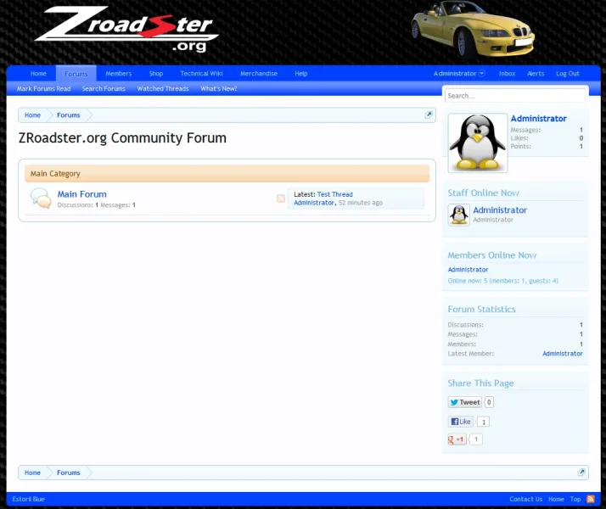The height and width of the screenshot is (509, 606).
Task: Click the footer RSS feed icon
Action: point(591,499)
